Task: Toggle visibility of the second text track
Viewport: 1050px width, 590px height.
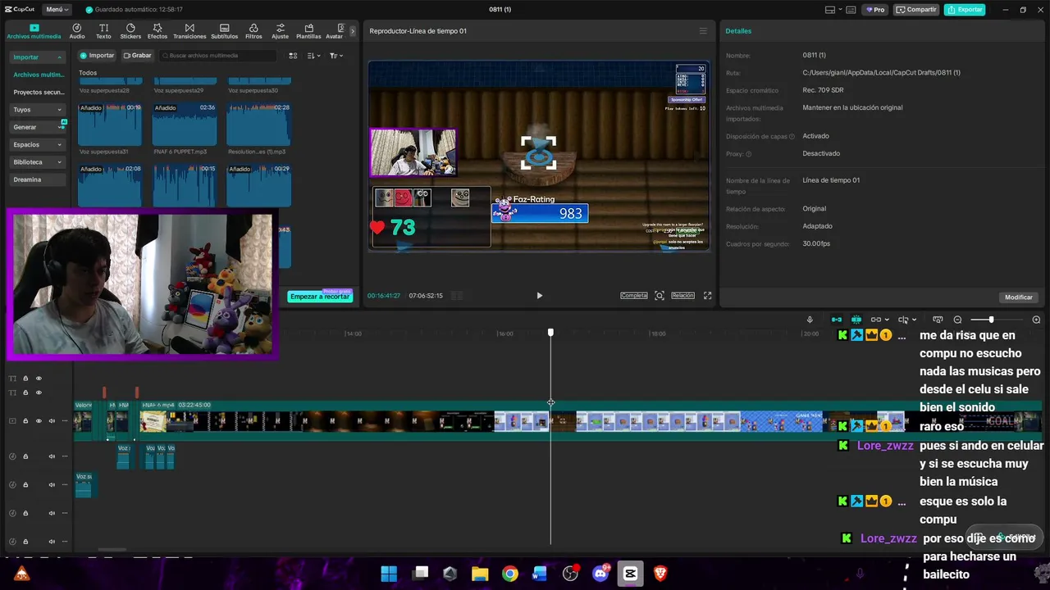Action: pos(38,393)
